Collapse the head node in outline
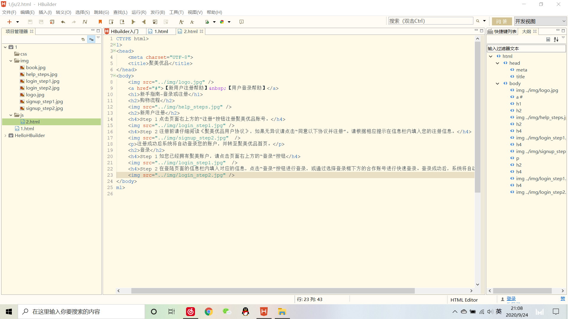The image size is (568, 319). pyautogui.click(x=498, y=63)
